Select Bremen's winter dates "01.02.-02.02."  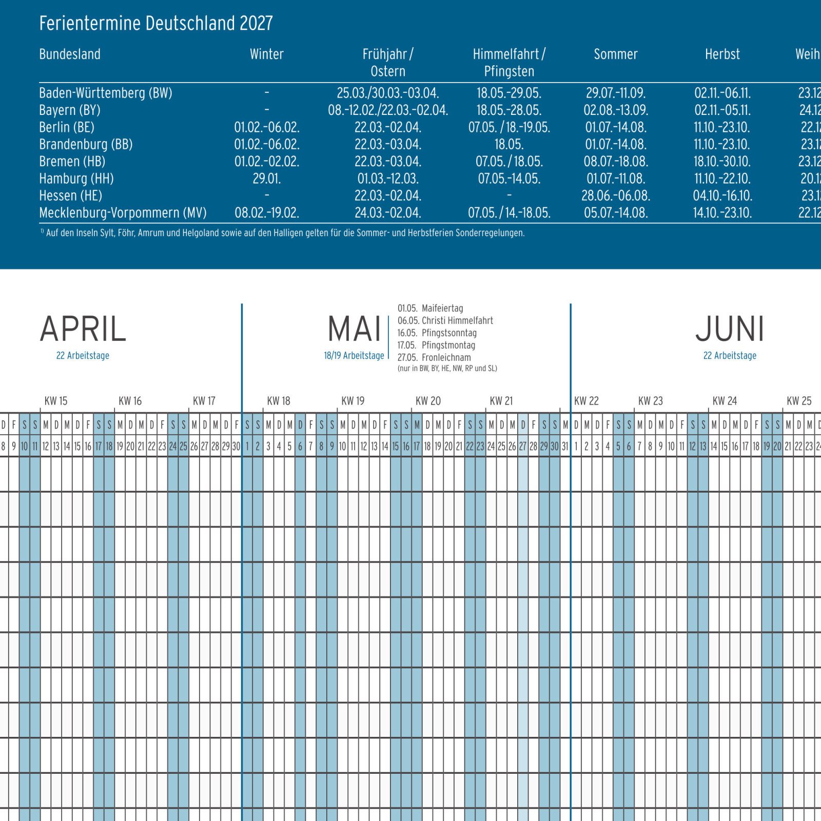point(267,162)
